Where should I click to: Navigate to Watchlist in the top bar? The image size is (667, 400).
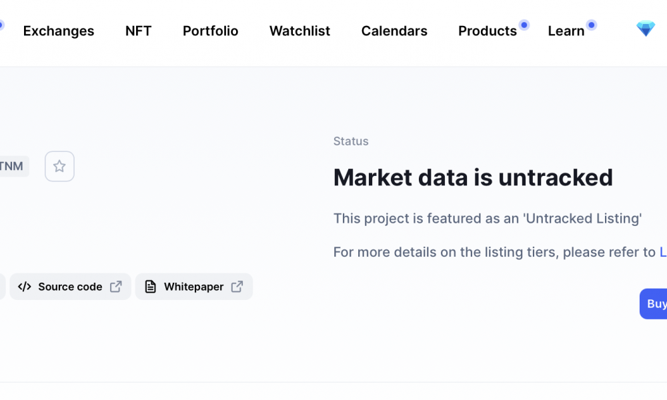click(300, 31)
